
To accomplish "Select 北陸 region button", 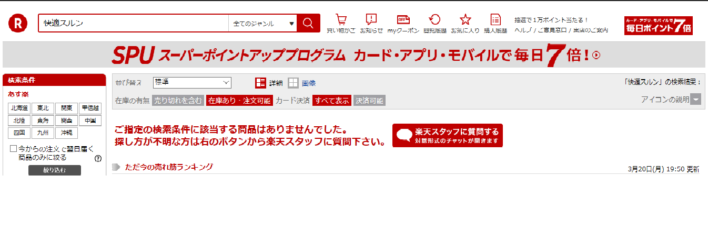I will coord(19,120).
